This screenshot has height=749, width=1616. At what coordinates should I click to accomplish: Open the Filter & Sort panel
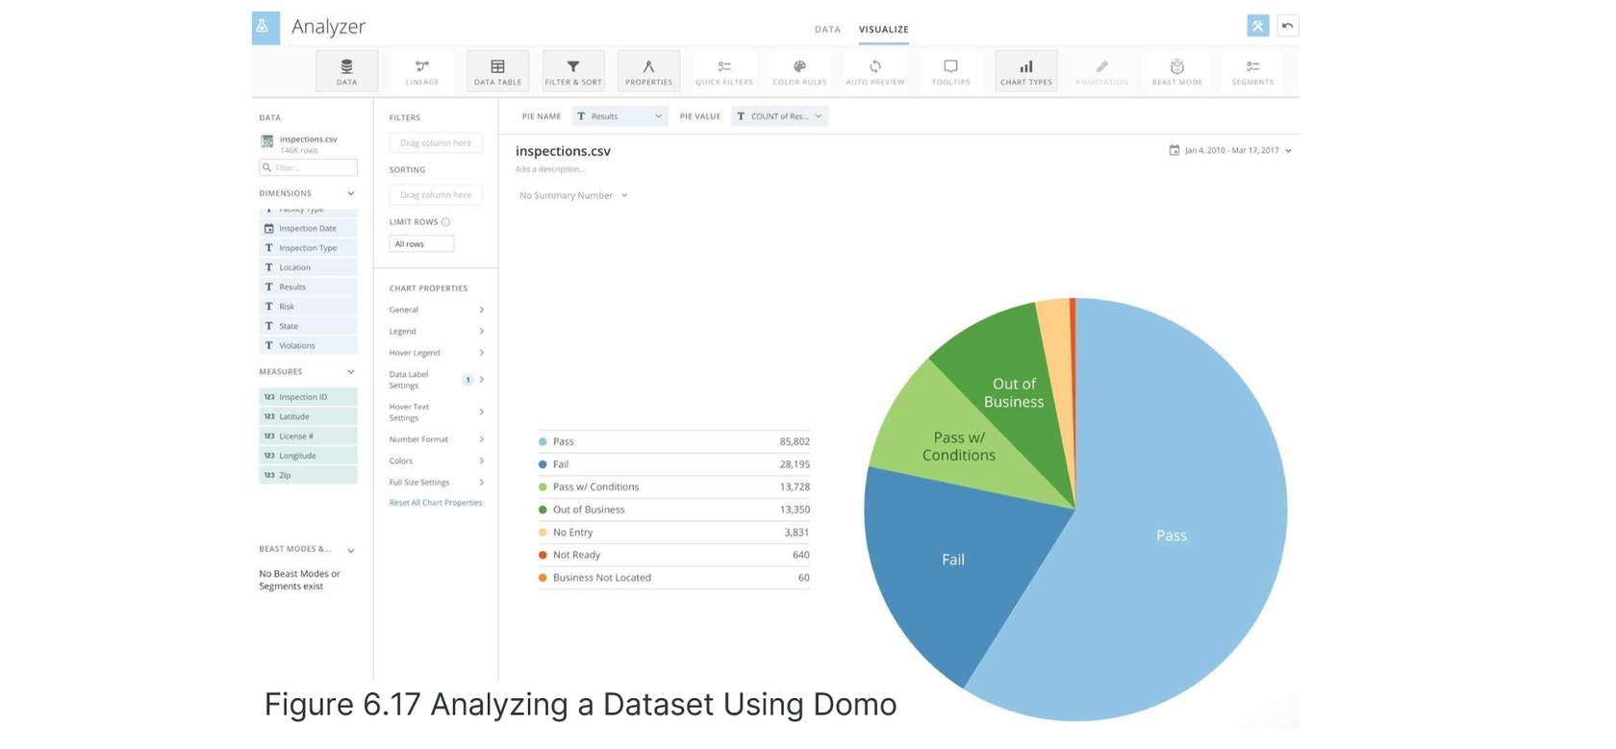573,71
